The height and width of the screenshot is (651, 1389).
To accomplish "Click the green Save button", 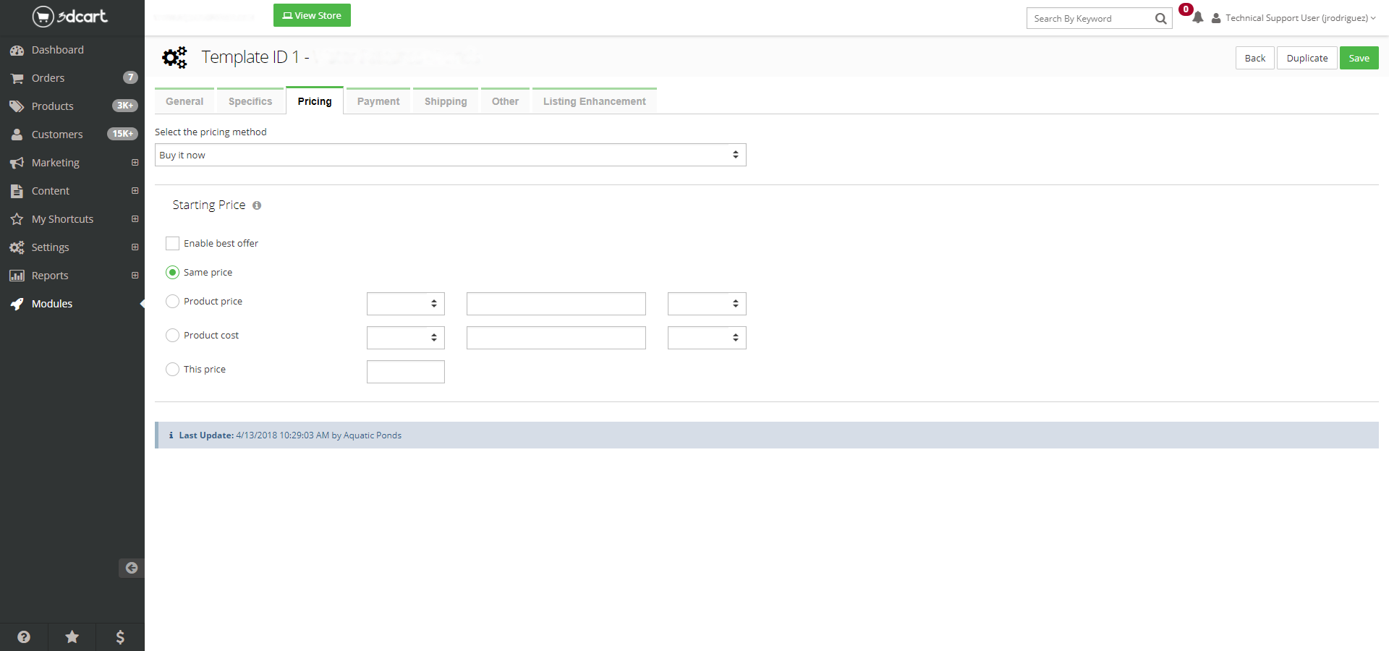I will [x=1359, y=58].
